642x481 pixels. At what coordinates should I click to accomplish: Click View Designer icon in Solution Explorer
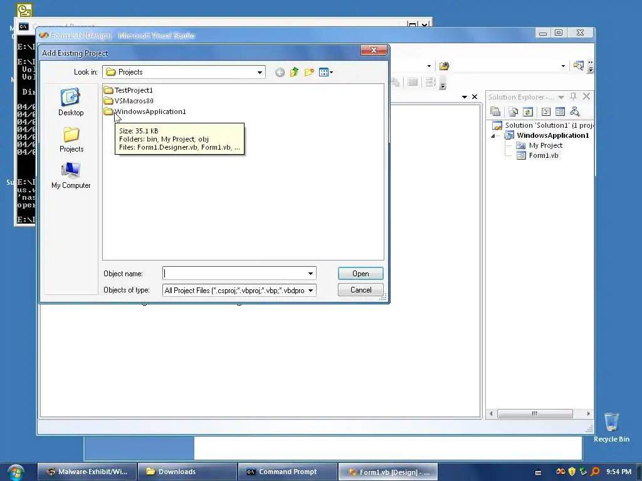tap(560, 111)
